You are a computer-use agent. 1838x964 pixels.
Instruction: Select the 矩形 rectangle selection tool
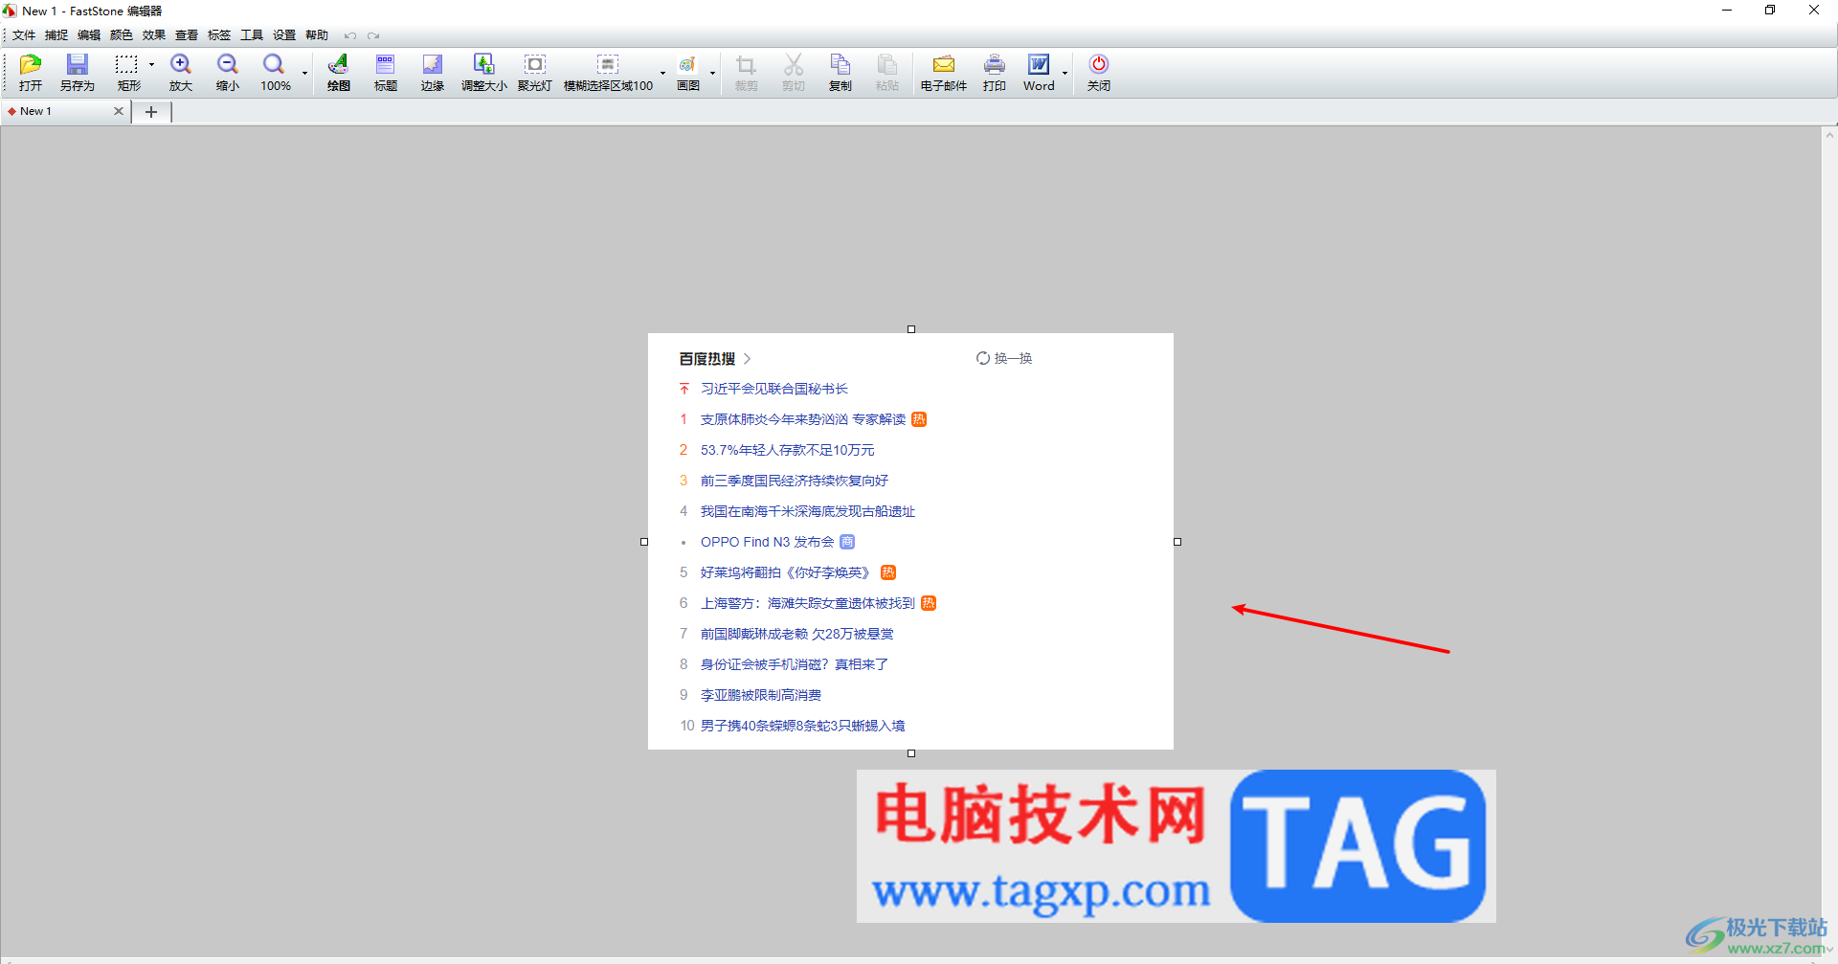[127, 73]
